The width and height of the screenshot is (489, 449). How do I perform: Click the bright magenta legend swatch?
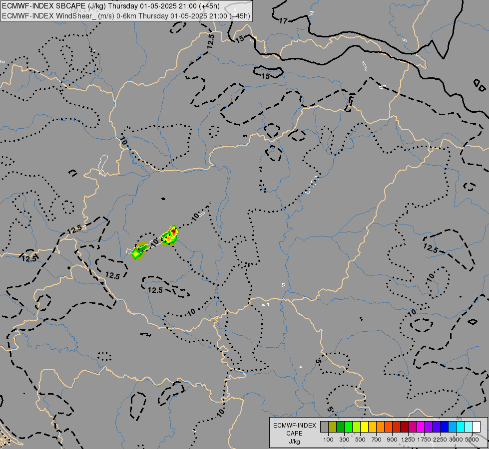[x=420, y=427]
